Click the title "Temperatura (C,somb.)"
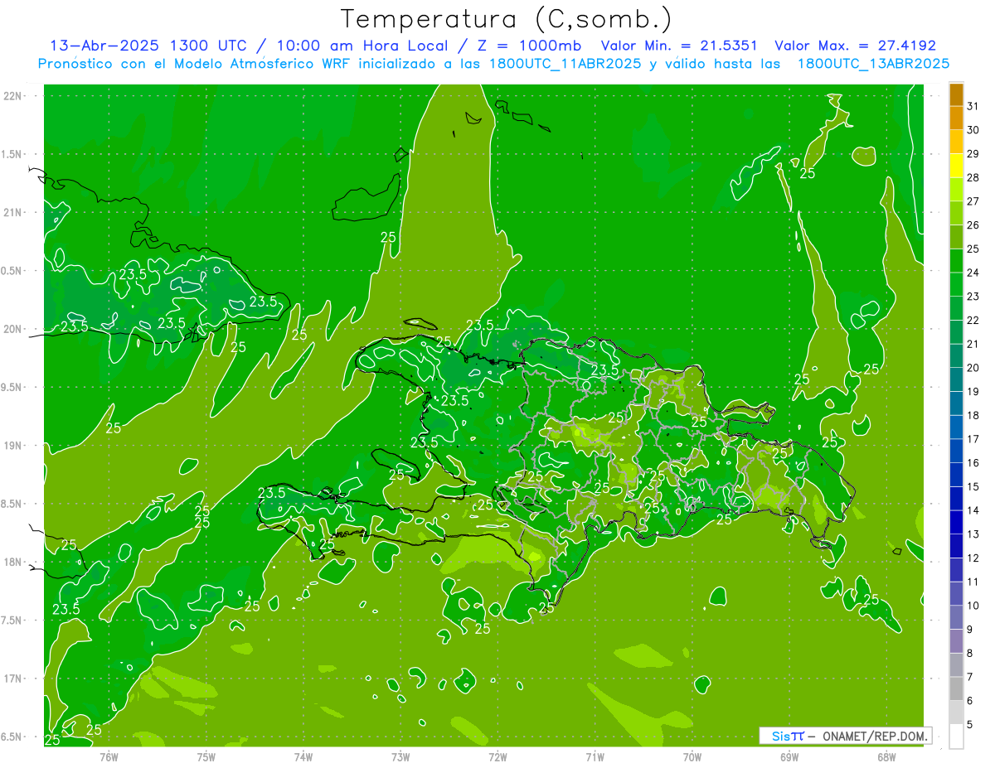This screenshot has height=768, width=995. pos(507,19)
